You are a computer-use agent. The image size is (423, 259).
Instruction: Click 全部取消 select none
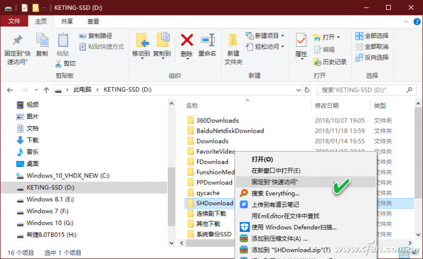372,47
